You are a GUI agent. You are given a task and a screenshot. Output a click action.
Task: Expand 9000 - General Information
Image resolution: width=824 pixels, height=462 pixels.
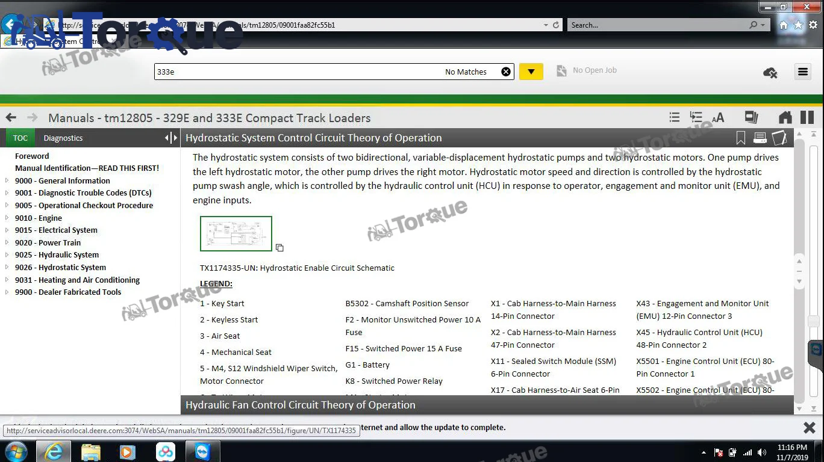7,180
